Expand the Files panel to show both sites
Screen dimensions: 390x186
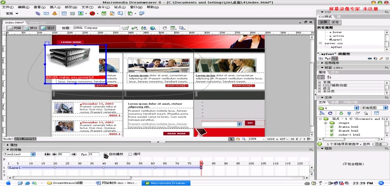377,113
